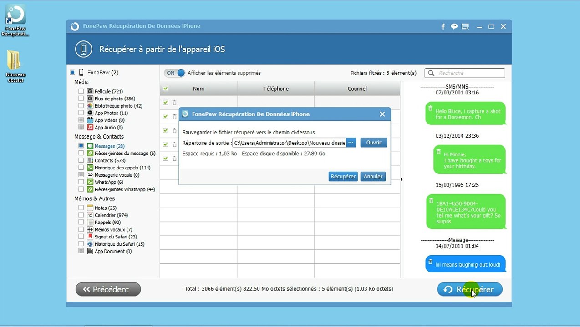The height and width of the screenshot is (327, 580).
Task: Check the Notes (25) checkbox
Action: [81, 208]
